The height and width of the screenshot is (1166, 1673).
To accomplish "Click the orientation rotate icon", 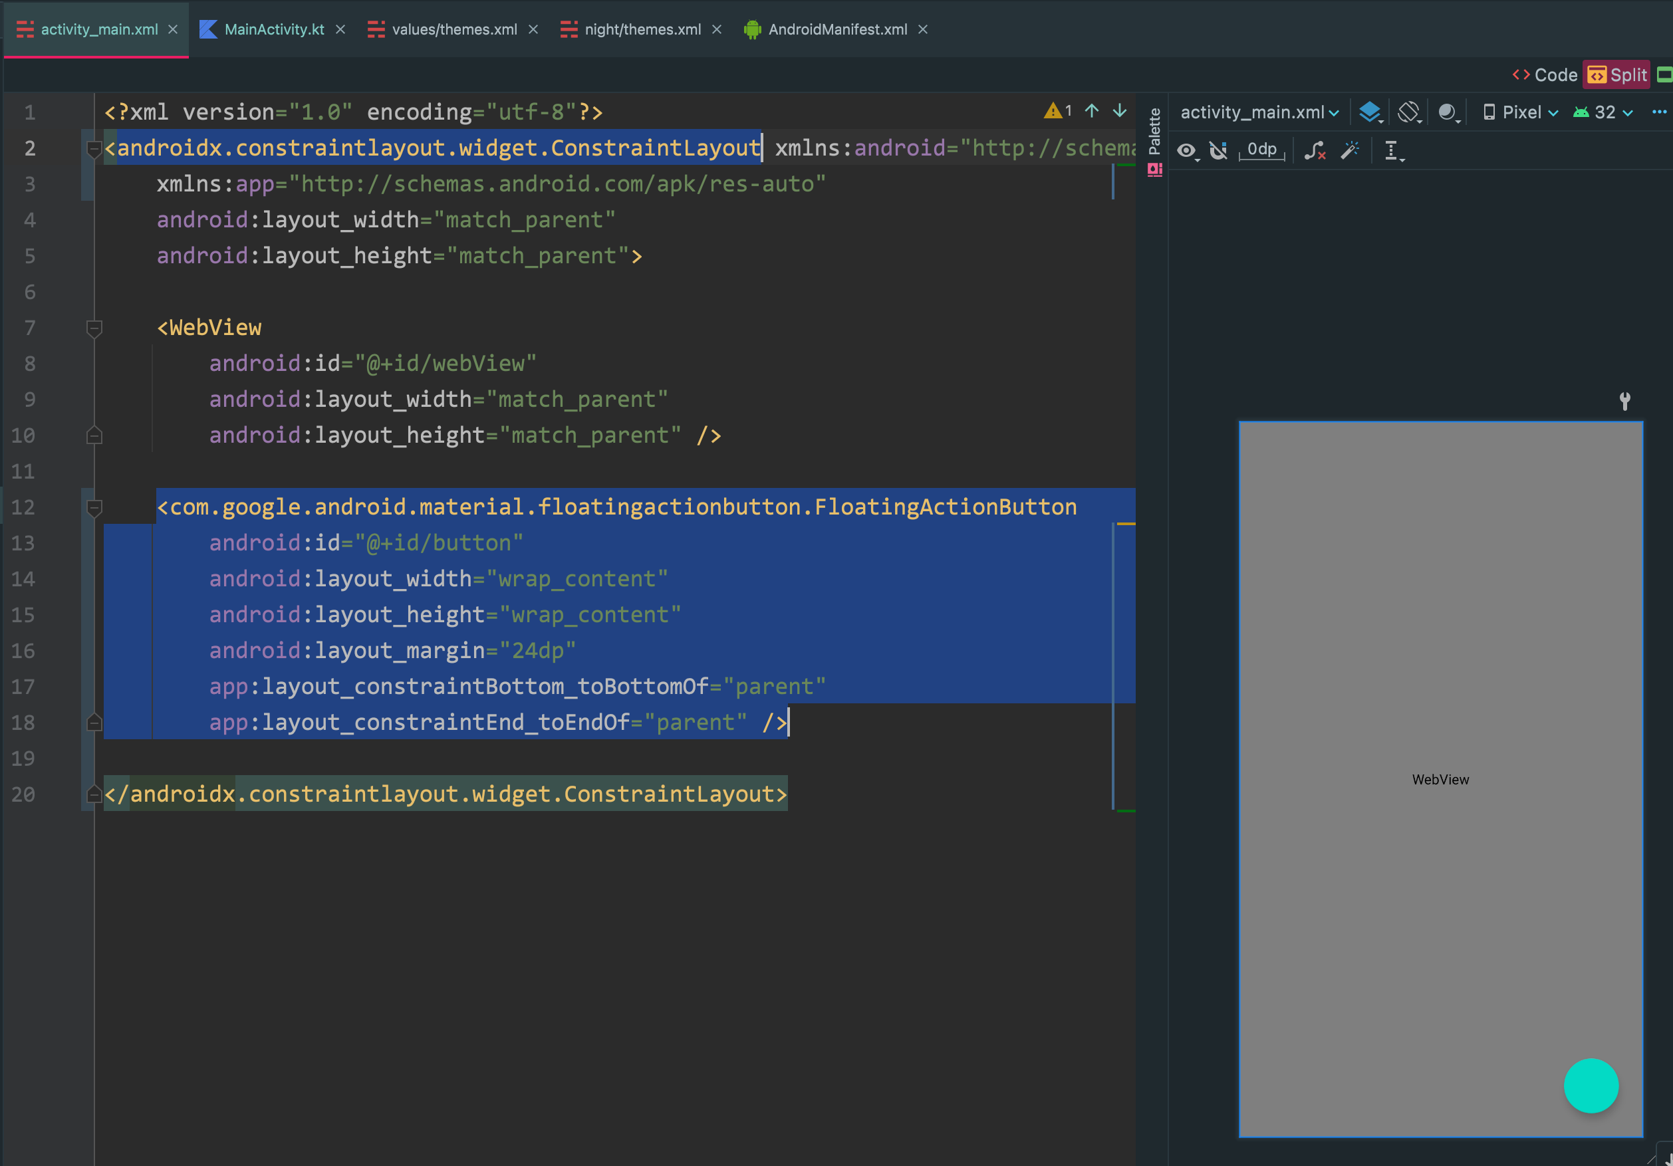I will click(1408, 112).
